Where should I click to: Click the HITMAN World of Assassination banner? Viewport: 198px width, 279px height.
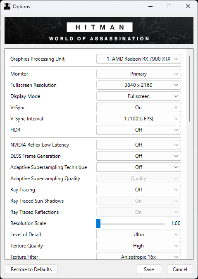click(99, 30)
